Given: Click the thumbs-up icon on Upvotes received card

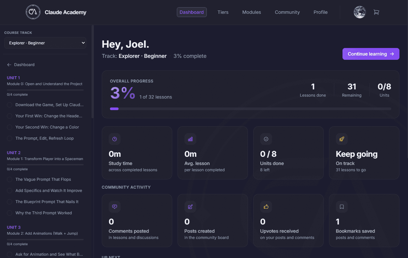Looking at the screenshot, I should click(266, 207).
